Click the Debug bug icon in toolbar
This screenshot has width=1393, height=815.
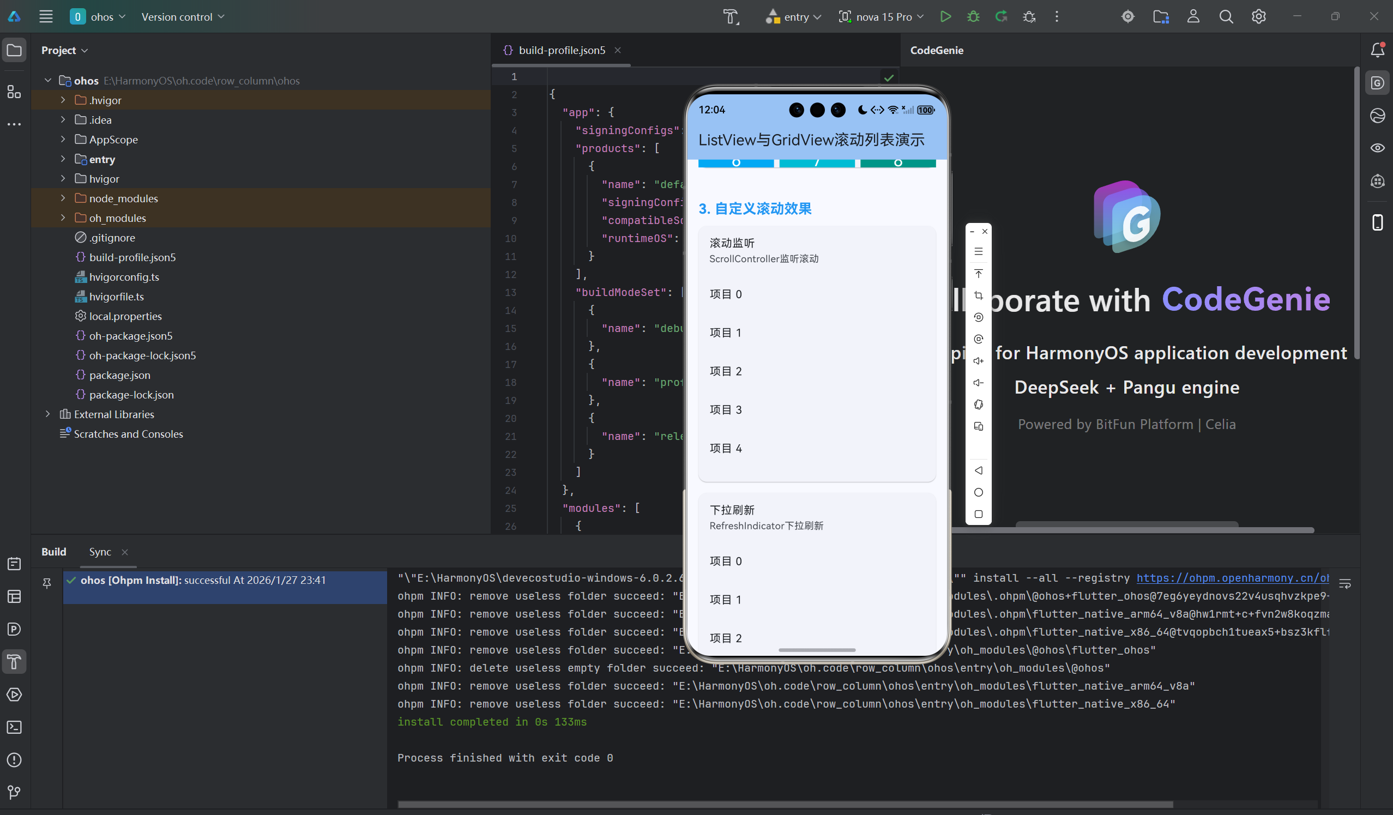(973, 16)
